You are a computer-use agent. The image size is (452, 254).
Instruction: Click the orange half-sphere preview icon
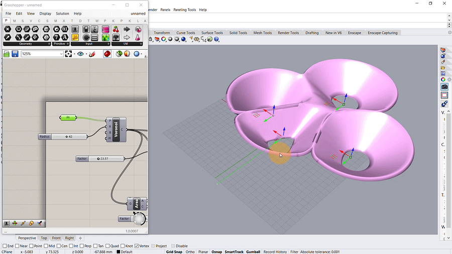click(x=127, y=54)
